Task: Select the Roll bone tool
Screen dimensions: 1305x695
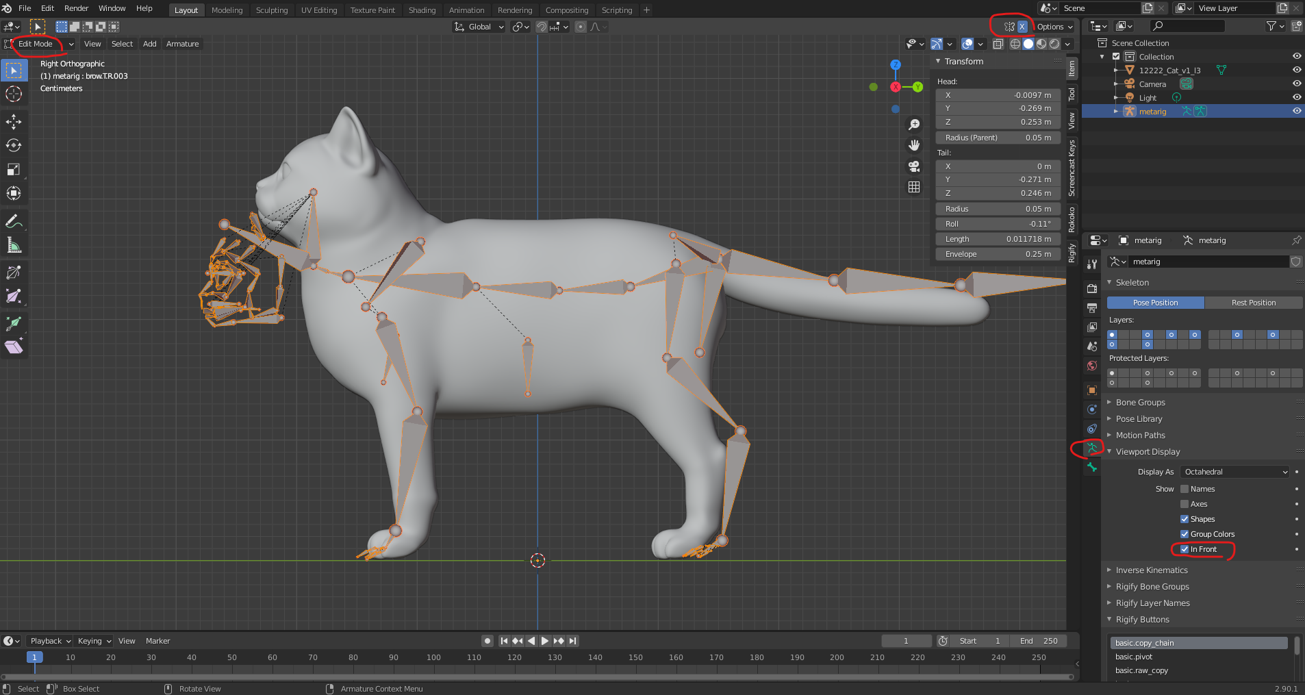Action: click(x=14, y=273)
